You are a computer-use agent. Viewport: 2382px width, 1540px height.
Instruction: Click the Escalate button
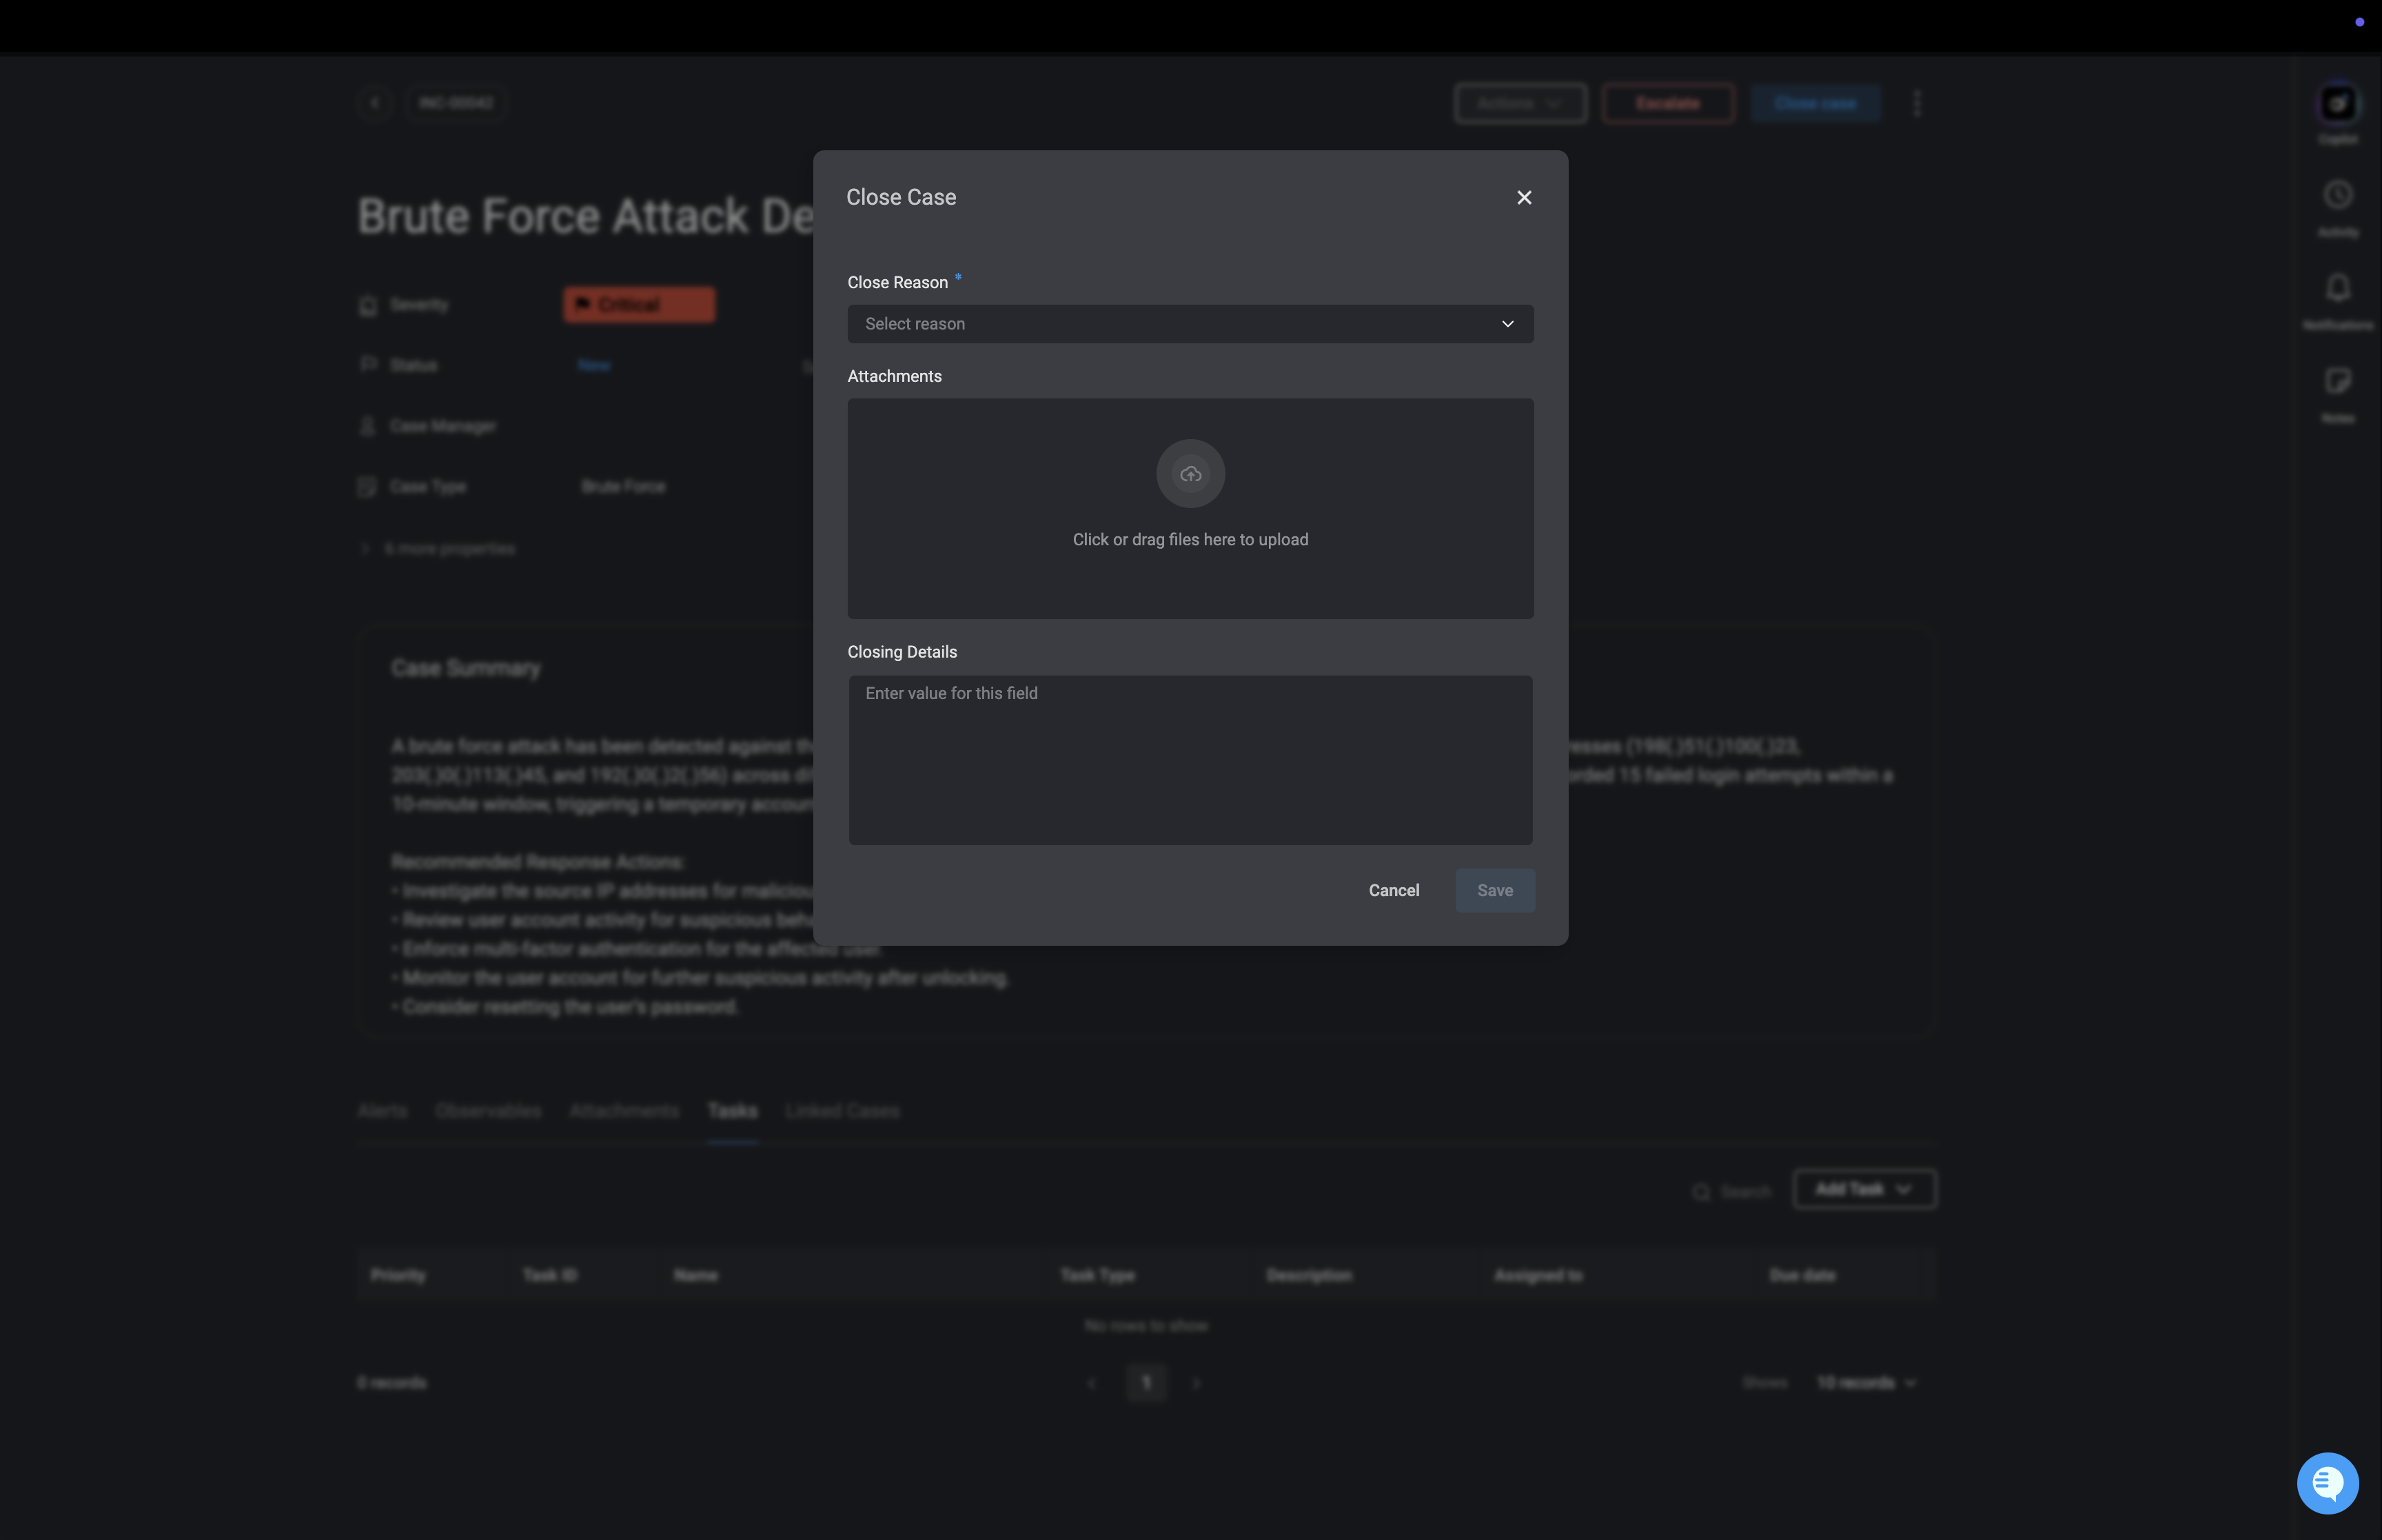pyautogui.click(x=1667, y=104)
